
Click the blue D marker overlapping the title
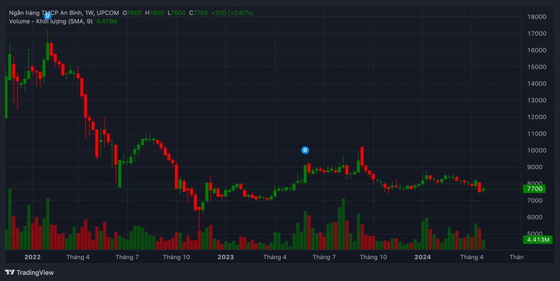(x=48, y=14)
